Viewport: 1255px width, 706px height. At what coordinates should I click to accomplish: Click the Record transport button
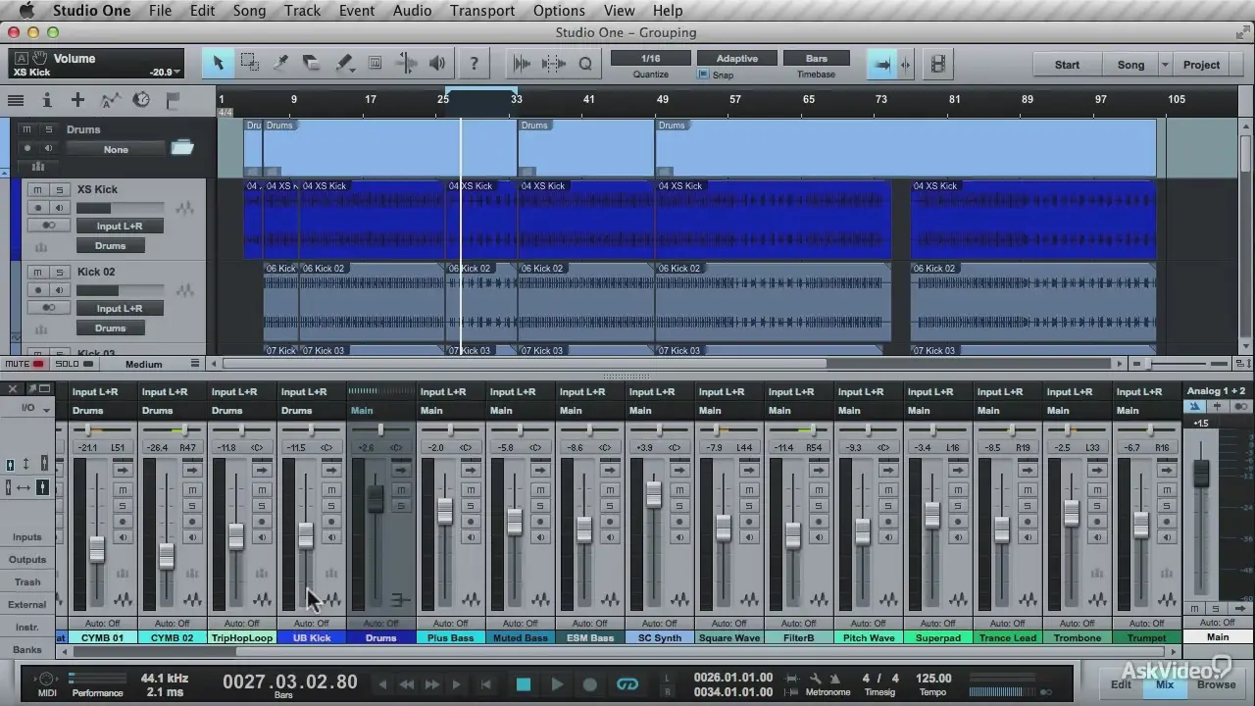click(590, 684)
